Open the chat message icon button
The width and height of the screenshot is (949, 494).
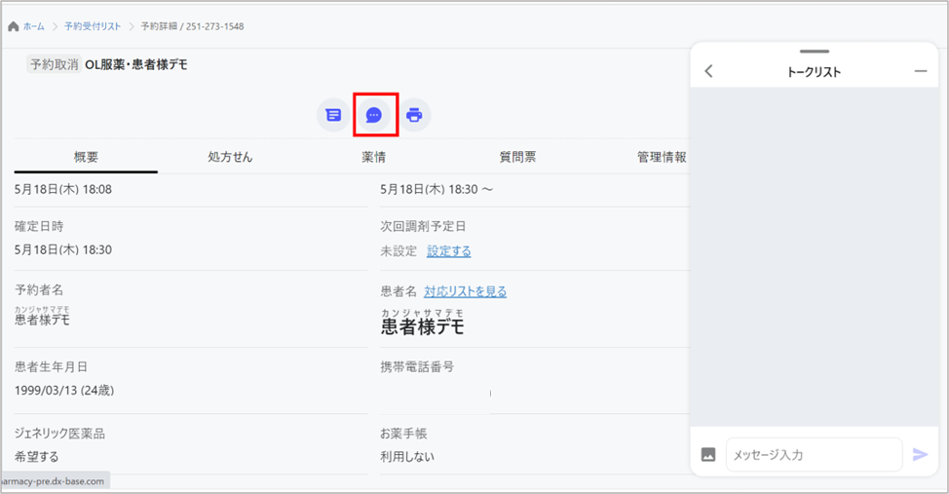[x=374, y=115]
